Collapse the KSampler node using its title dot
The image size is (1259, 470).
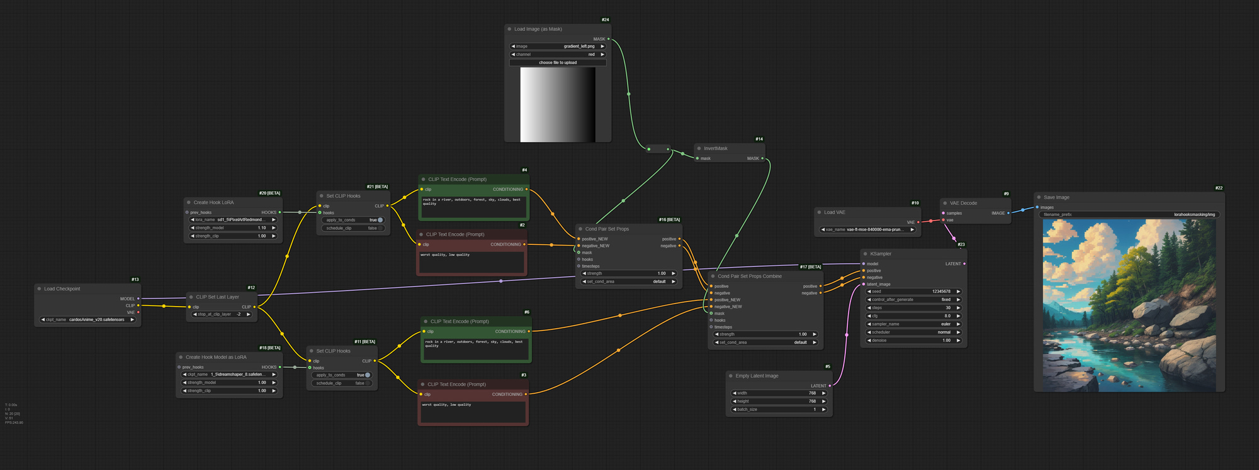[866, 254]
